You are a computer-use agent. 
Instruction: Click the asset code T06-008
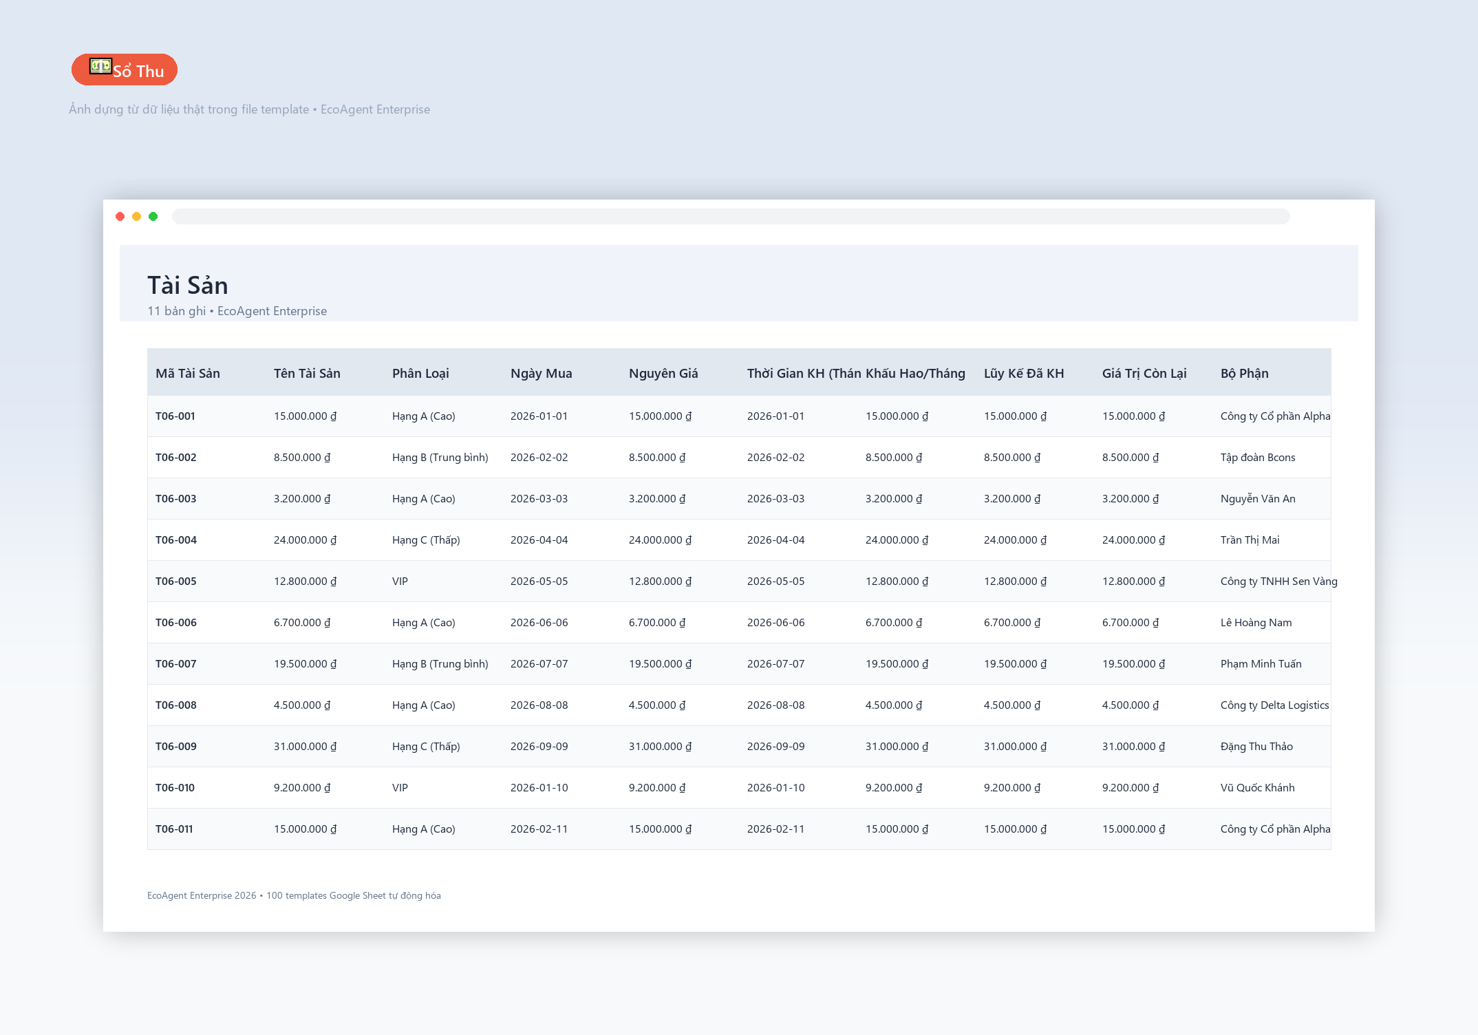click(176, 705)
